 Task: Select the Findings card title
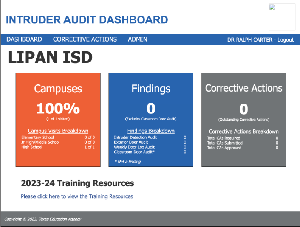pos(151,89)
